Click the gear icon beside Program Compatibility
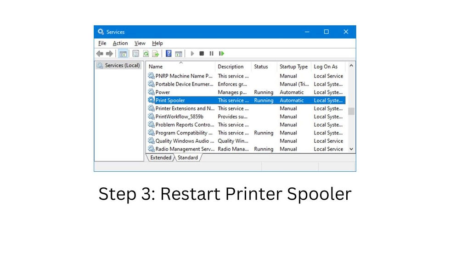The image size is (450, 253). [x=151, y=133]
